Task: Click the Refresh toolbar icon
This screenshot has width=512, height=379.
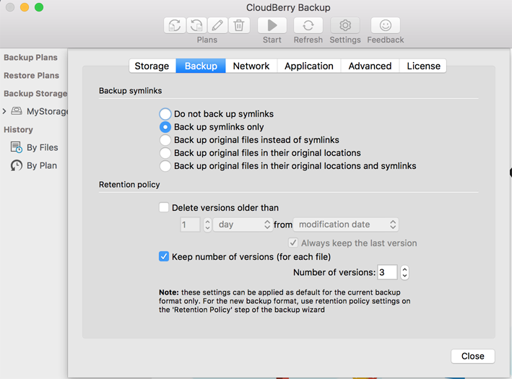Action: [308, 25]
